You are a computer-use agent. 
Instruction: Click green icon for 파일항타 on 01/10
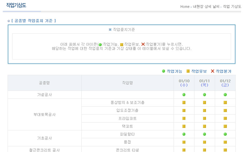tap(184, 134)
